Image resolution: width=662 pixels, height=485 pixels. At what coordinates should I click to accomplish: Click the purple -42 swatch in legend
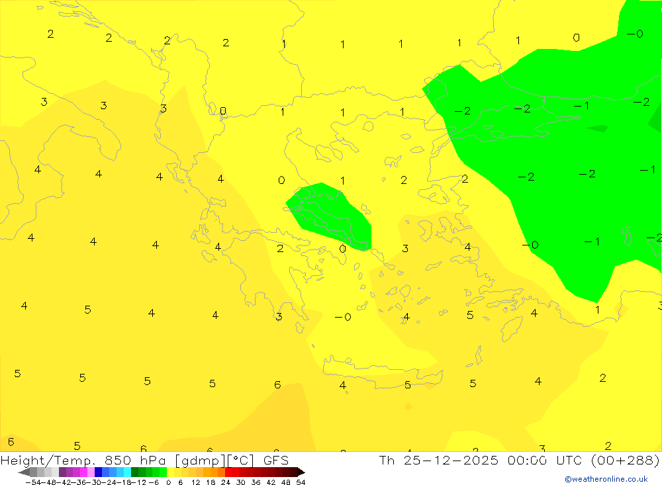tap(62, 472)
